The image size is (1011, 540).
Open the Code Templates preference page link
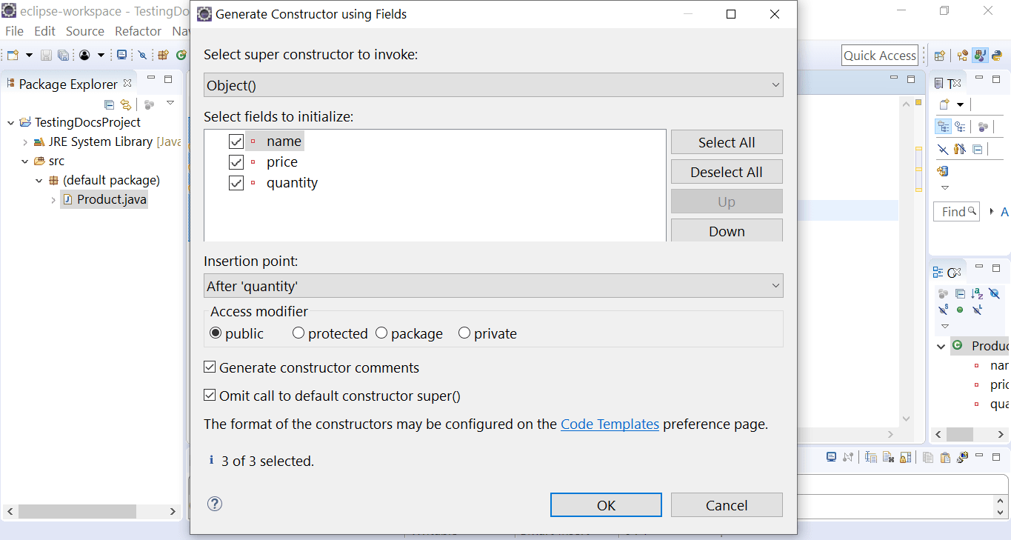[x=610, y=424]
